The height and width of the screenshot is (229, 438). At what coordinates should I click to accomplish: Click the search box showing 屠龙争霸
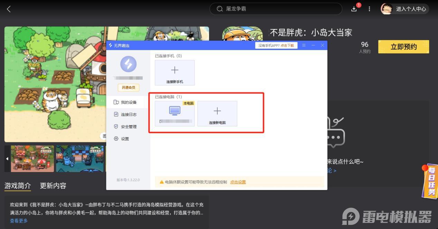click(276, 9)
